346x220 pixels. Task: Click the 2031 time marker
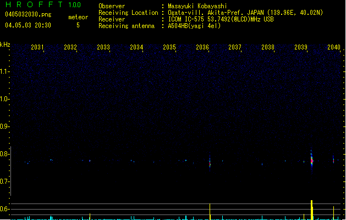click(37, 47)
